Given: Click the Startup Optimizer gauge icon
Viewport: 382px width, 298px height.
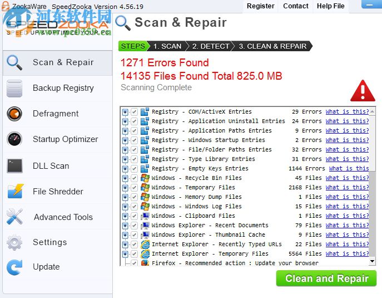Looking at the screenshot, I should coord(14,139).
